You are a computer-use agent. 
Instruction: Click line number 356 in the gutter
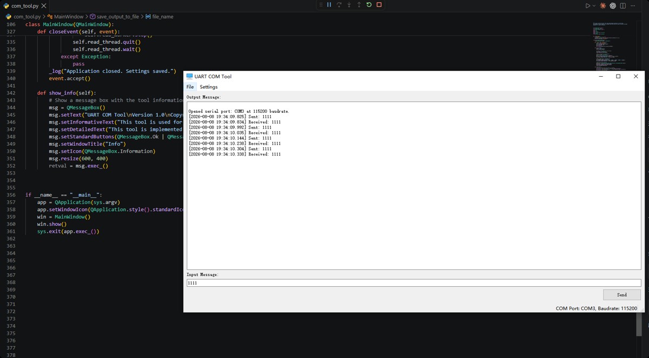click(11, 195)
